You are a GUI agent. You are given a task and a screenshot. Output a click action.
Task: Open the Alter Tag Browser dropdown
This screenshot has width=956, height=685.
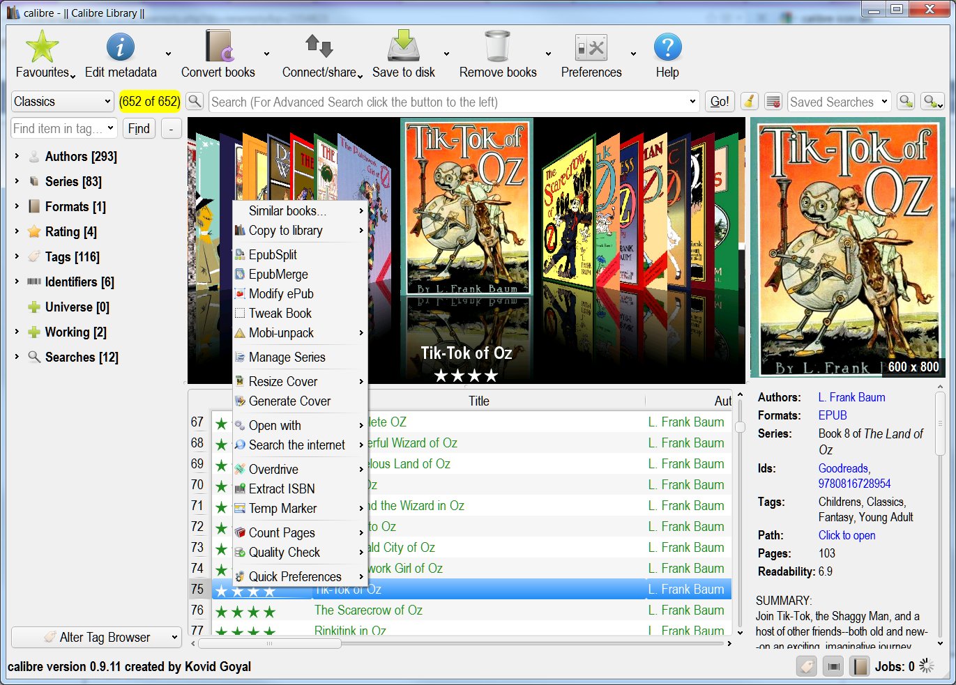pyautogui.click(x=96, y=638)
